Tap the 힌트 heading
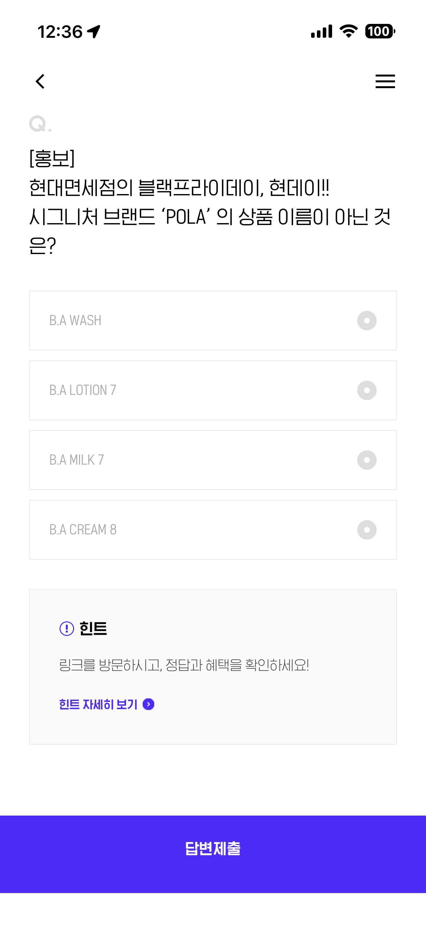The height and width of the screenshot is (926, 426). [93, 629]
